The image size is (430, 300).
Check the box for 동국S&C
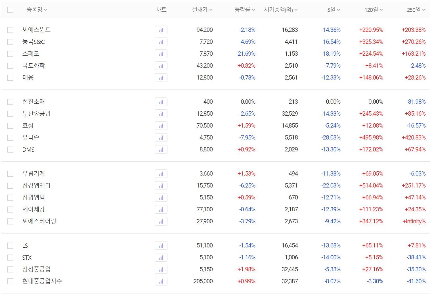coord(10,42)
